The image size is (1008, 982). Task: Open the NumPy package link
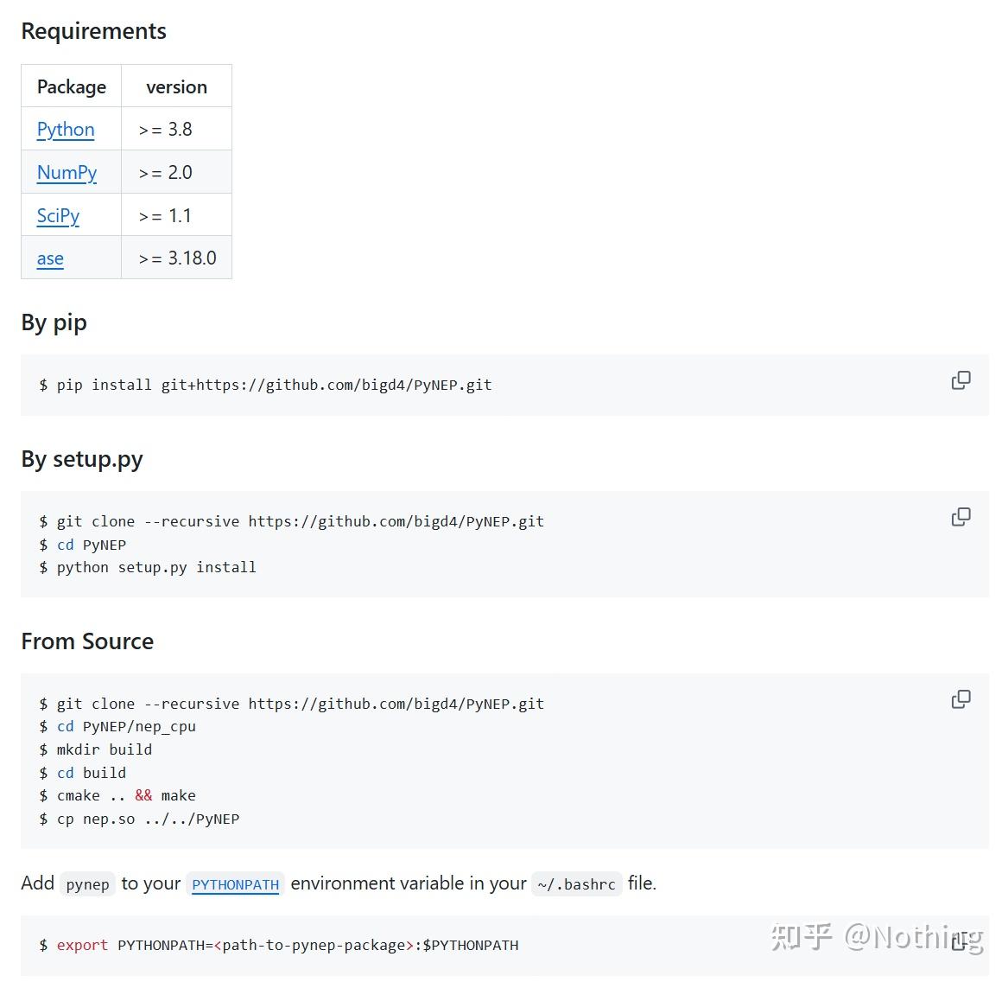67,173
